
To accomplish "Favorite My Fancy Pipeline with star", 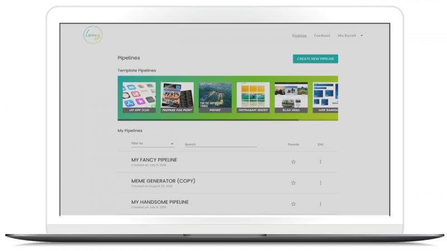I will (293, 162).
